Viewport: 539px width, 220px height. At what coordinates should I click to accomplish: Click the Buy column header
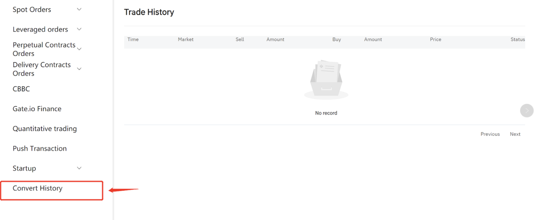point(337,39)
